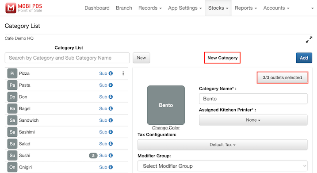Click the Sa badge for Salad
Screen dimensions: 317x173
click(12, 144)
